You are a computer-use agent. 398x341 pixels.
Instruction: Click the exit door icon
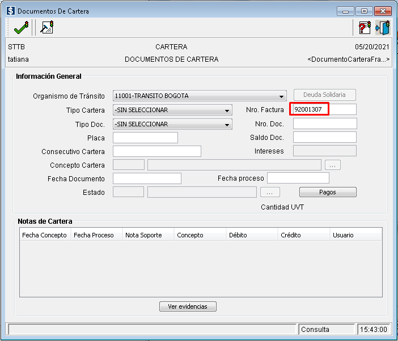[383, 27]
